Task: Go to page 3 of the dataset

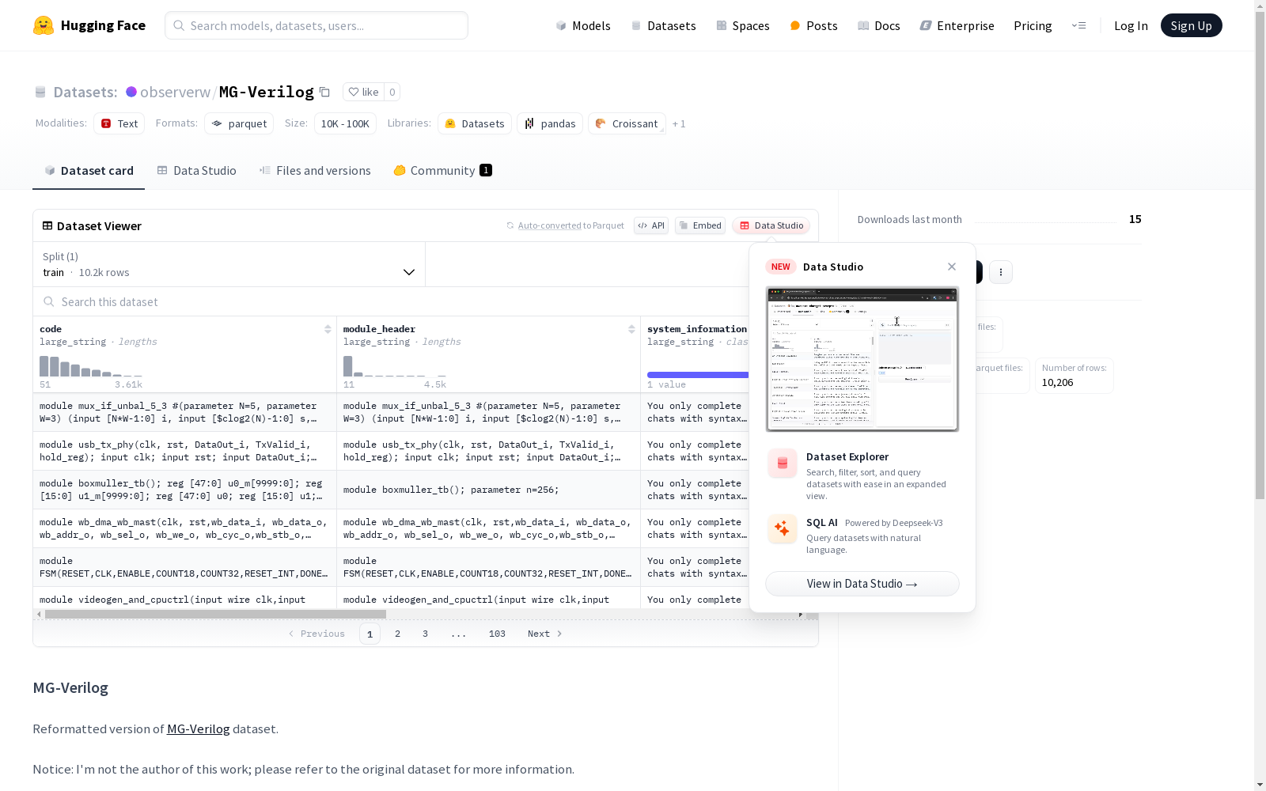Action: (425, 634)
